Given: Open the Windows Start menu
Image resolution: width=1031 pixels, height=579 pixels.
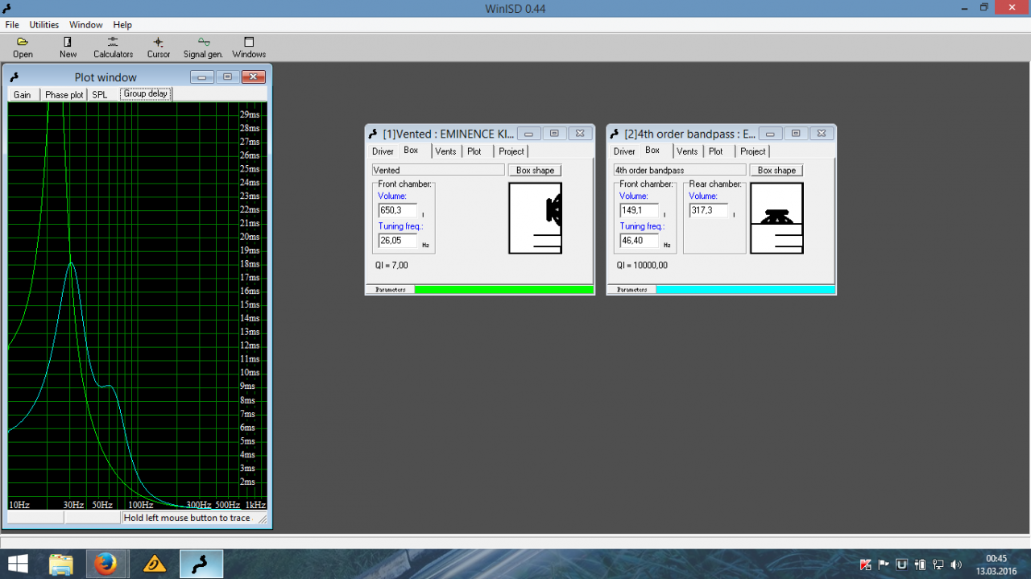Looking at the screenshot, I should tap(17, 565).
